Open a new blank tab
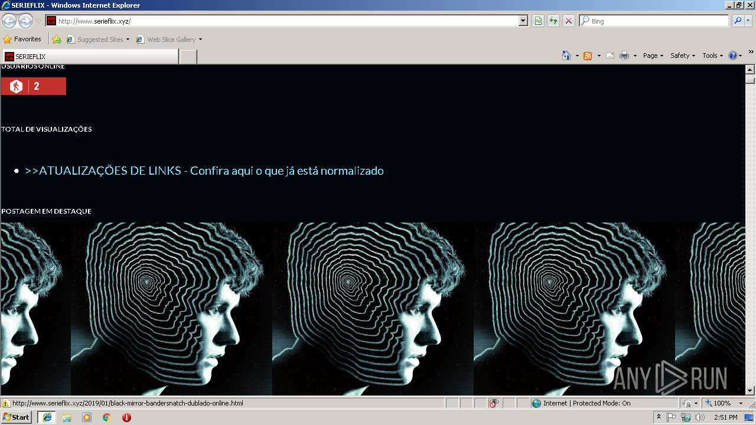 [188, 57]
